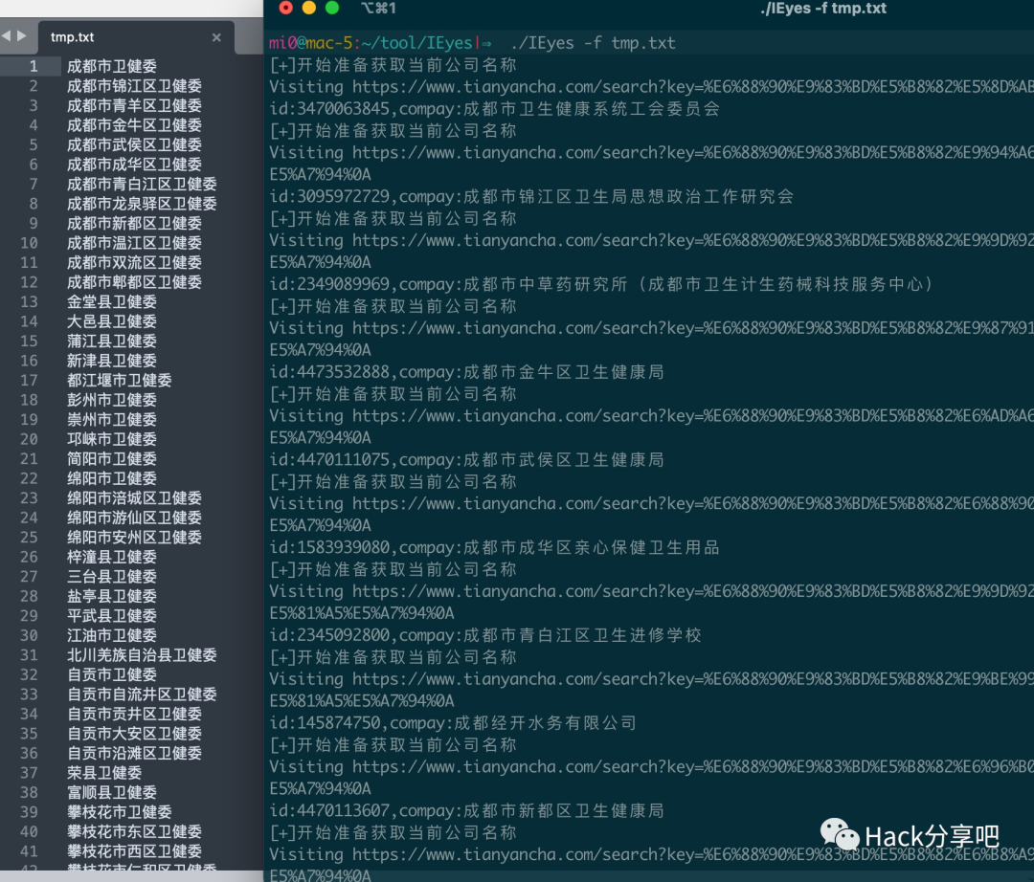Click line 3 成都市青羊区卫健委
The image size is (1034, 882).
pyautogui.click(x=134, y=106)
